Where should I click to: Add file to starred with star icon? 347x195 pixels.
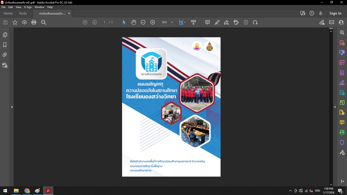click(15, 22)
